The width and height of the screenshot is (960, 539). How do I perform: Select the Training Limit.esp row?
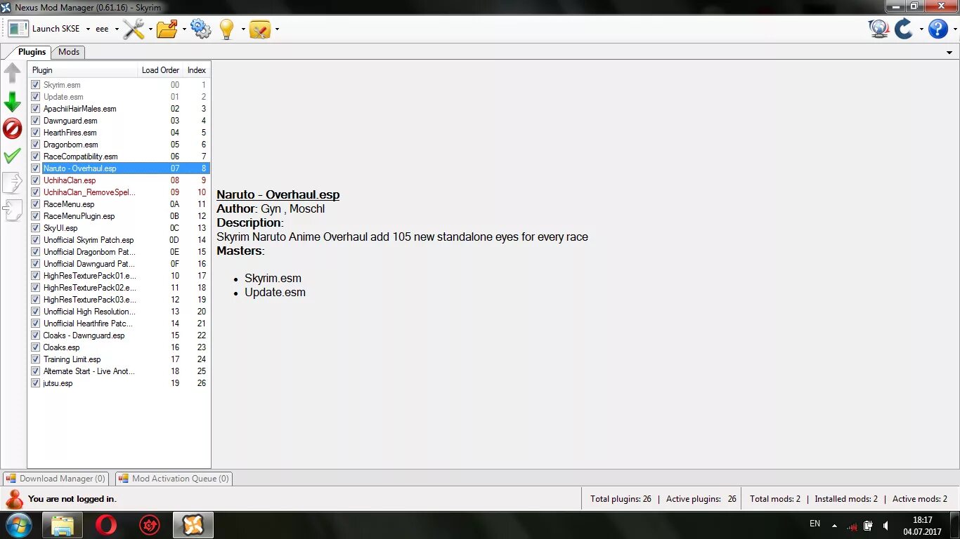[119, 359]
